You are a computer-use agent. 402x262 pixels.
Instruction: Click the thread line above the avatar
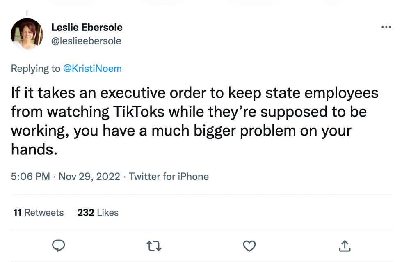[x=27, y=13]
